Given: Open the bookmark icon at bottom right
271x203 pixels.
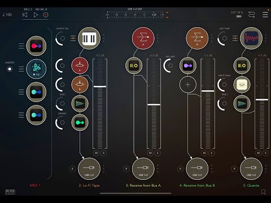Looking at the screenshot, I should pyautogui.click(x=263, y=192).
